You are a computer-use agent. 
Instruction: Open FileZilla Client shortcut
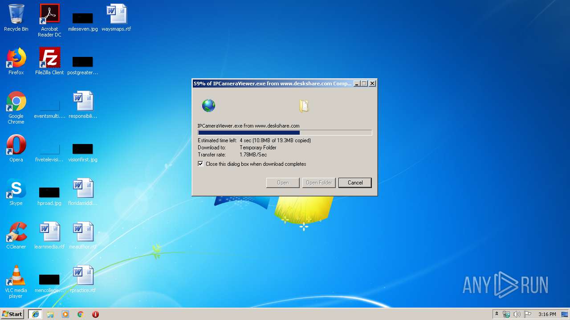(49, 61)
